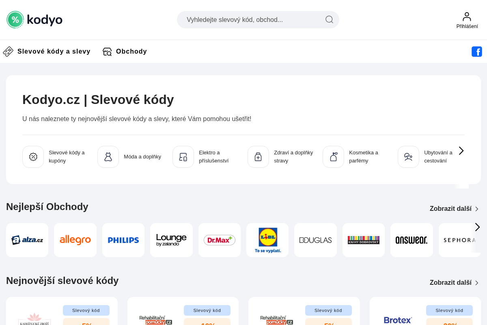The height and width of the screenshot is (325, 487).
Task: Advance the stores carousel right arrow
Action: pyautogui.click(x=477, y=227)
